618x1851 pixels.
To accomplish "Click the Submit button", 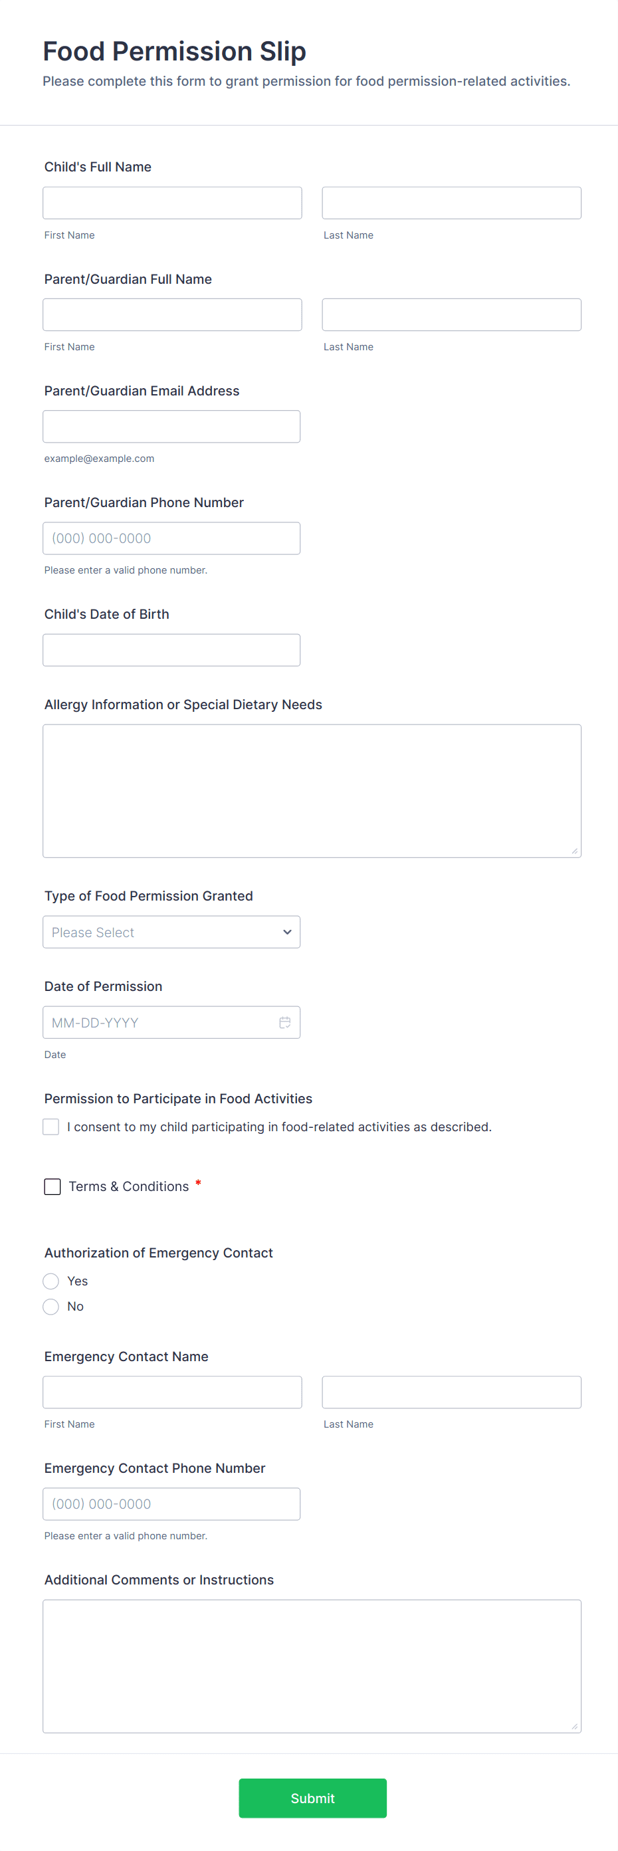I will click(x=312, y=1798).
